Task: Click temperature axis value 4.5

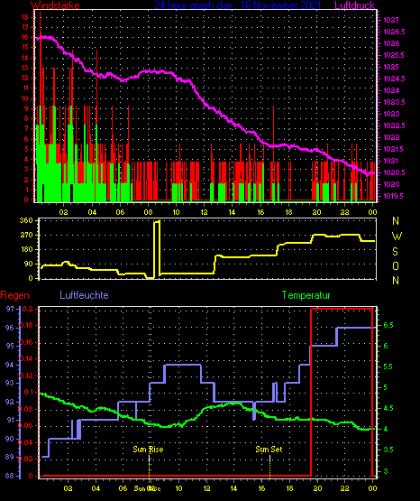Action: [388, 408]
